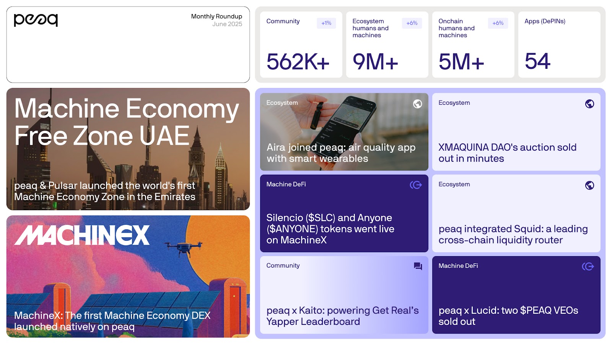The image size is (612, 344).
Task: Click the Apps (DePINs) label
Action: [x=545, y=21]
